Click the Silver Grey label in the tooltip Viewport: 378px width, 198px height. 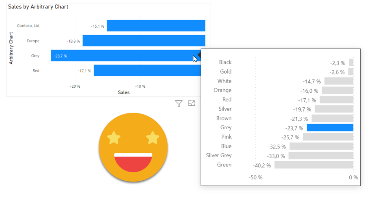(x=219, y=155)
